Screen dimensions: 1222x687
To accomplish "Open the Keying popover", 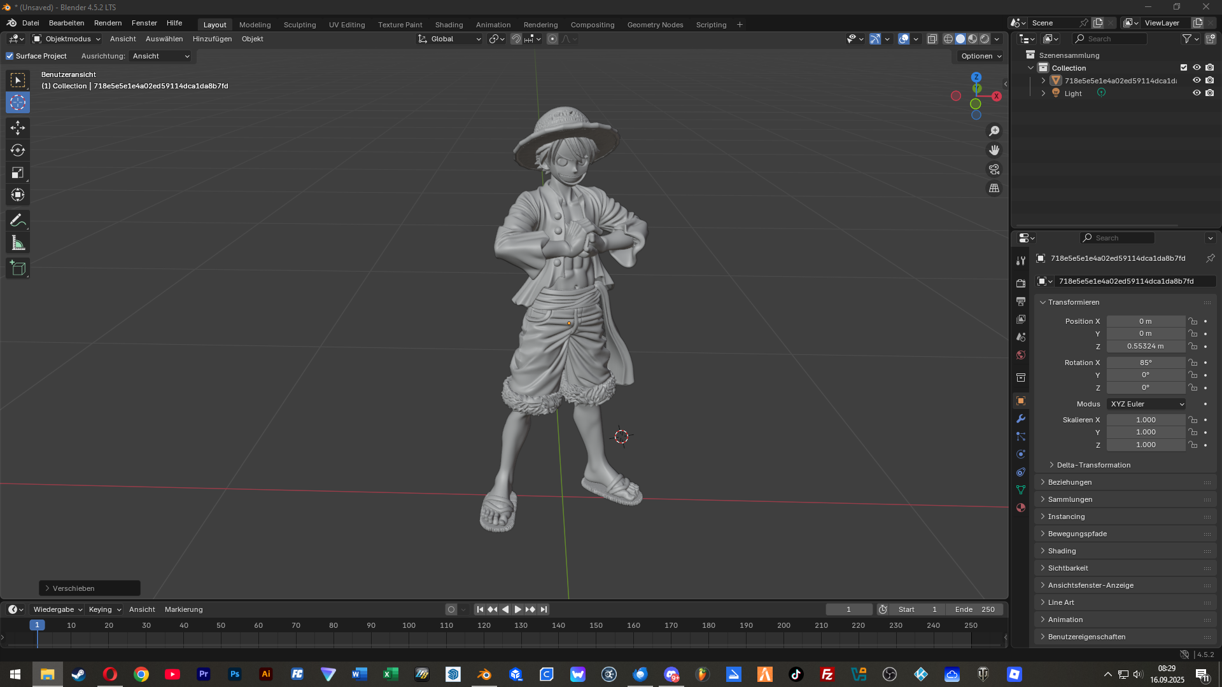I will 105,609.
